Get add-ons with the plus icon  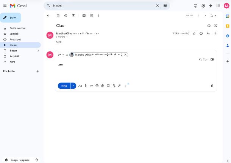point(228,61)
